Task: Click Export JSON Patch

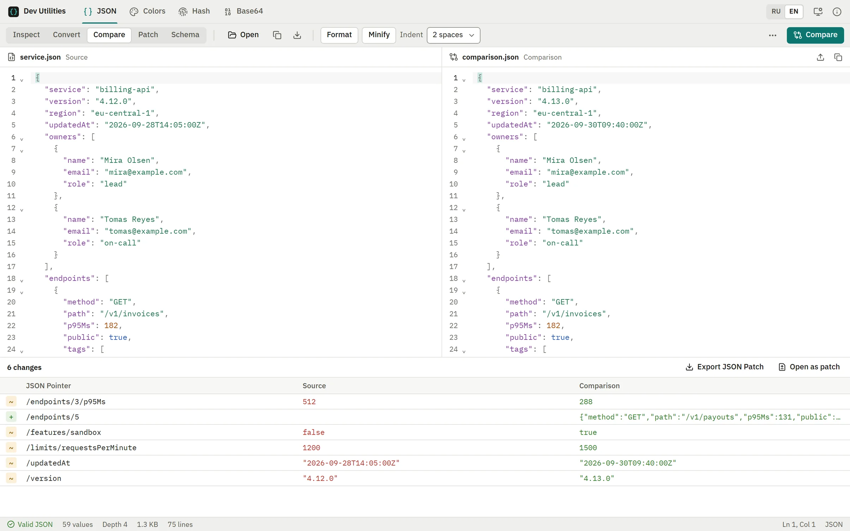Action: [725, 367]
